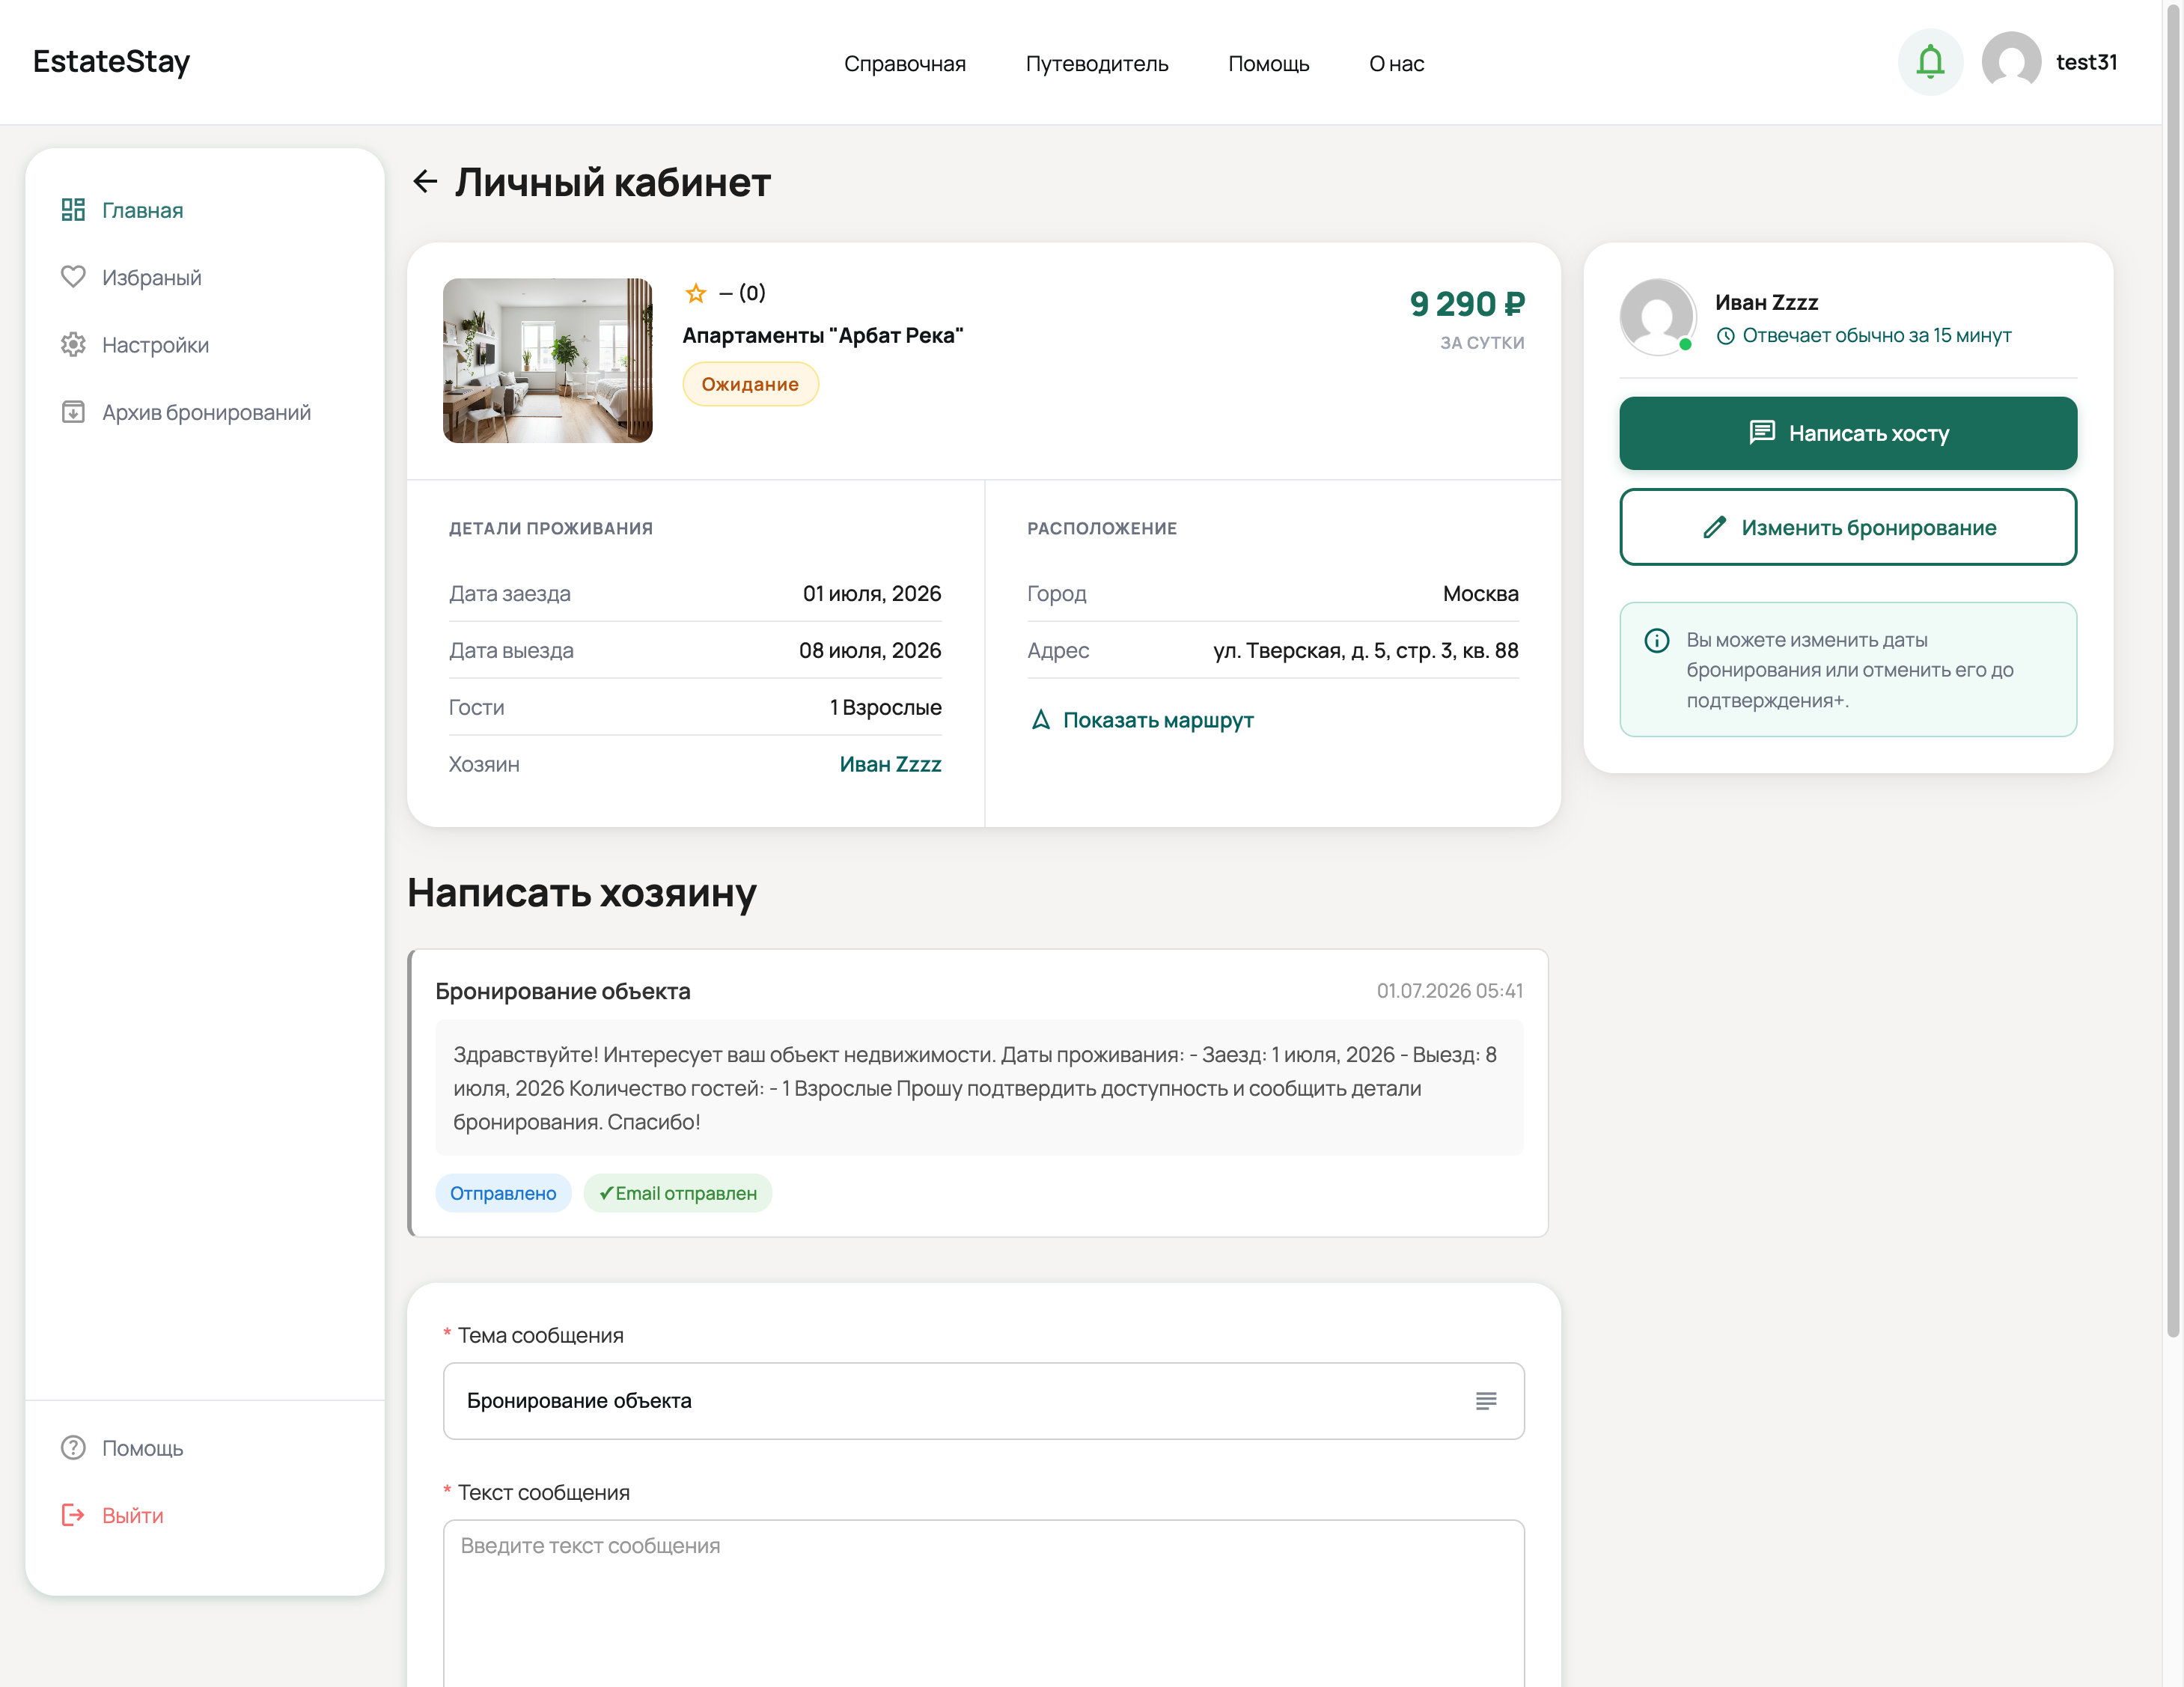
Task: Click the apartment photo thumbnail
Action: (x=547, y=360)
